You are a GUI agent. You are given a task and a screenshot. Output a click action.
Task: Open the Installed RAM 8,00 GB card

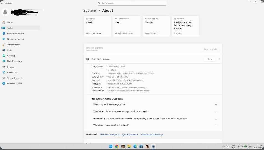coord(156,26)
